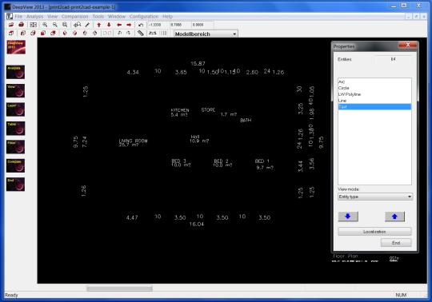Click the red left arrow pan icon

(x=119, y=25)
